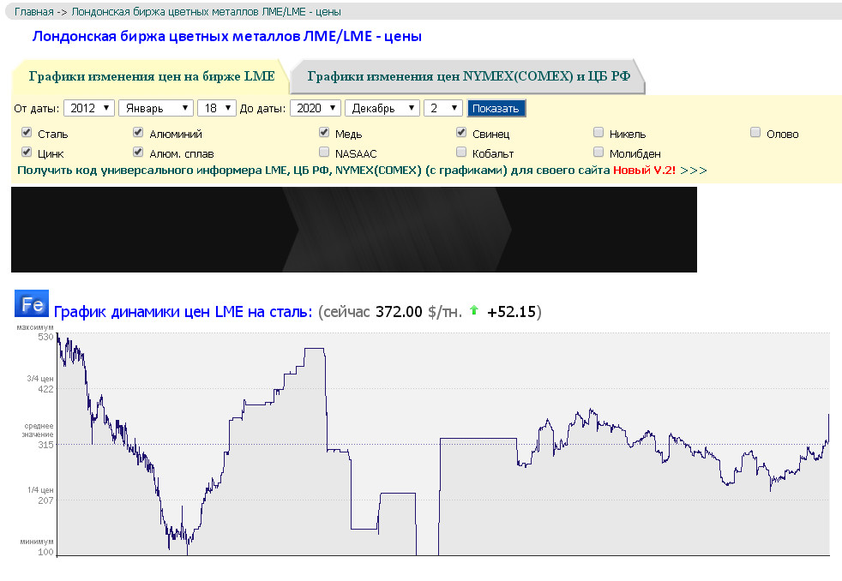Open the end year 2020 dropdown
The height and width of the screenshot is (581, 842).
[x=315, y=108]
